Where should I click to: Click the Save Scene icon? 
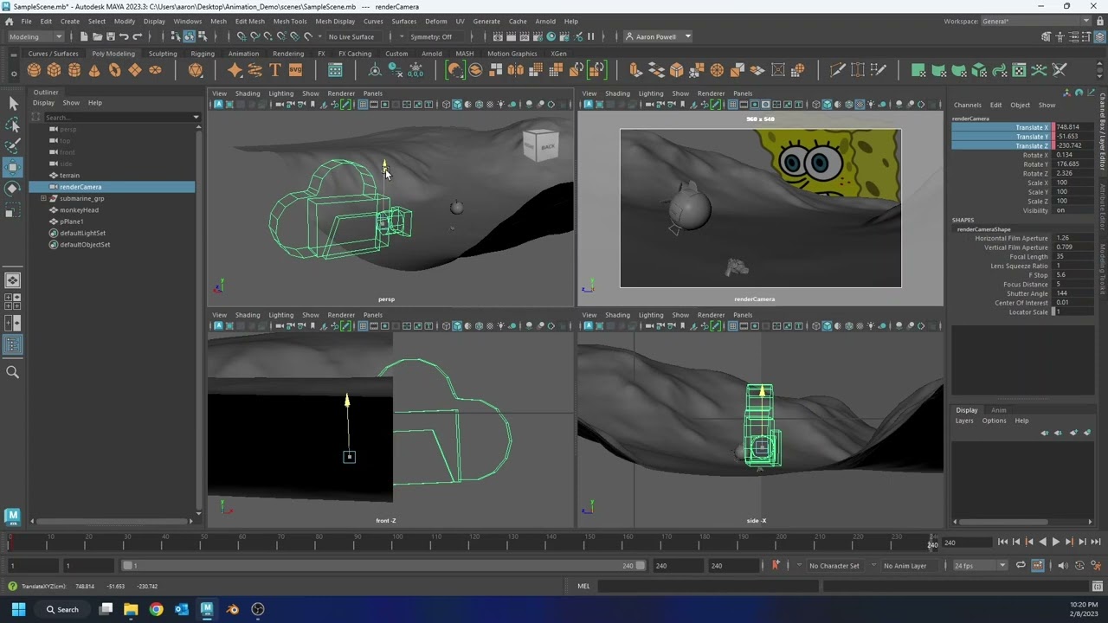110,36
